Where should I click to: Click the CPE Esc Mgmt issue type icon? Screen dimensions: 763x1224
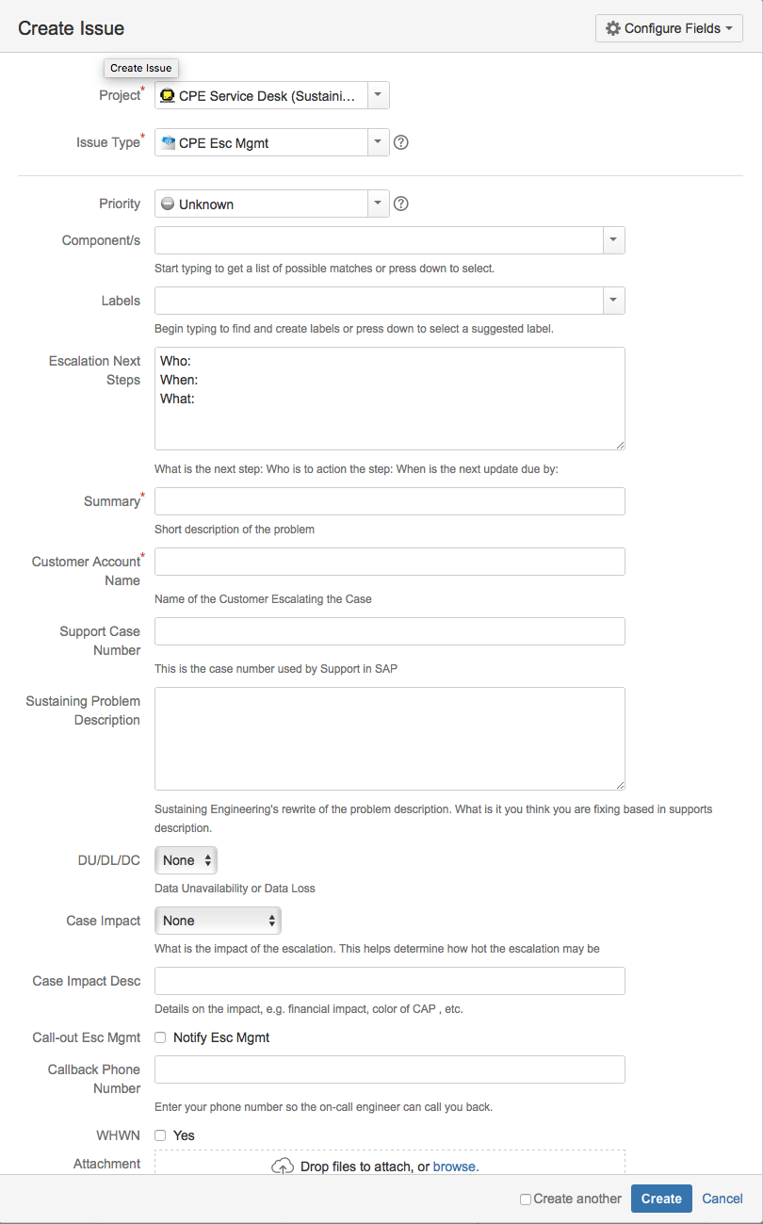pos(168,143)
